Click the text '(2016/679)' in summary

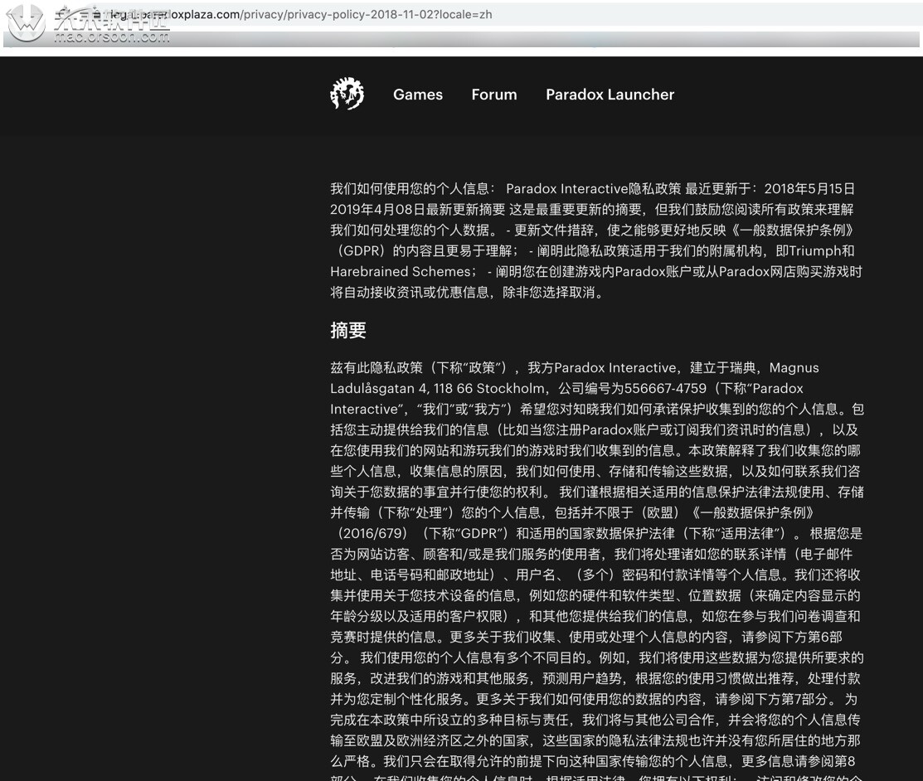(372, 534)
